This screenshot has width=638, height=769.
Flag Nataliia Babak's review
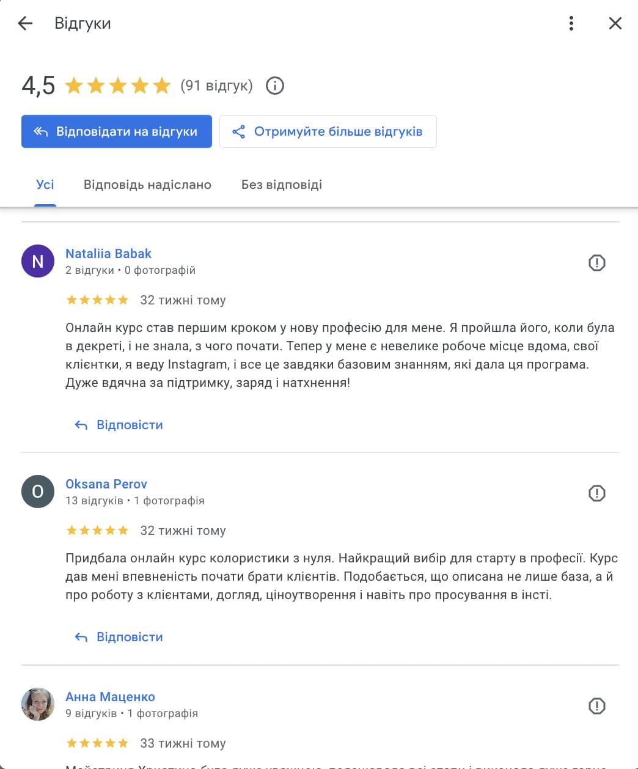coord(596,263)
